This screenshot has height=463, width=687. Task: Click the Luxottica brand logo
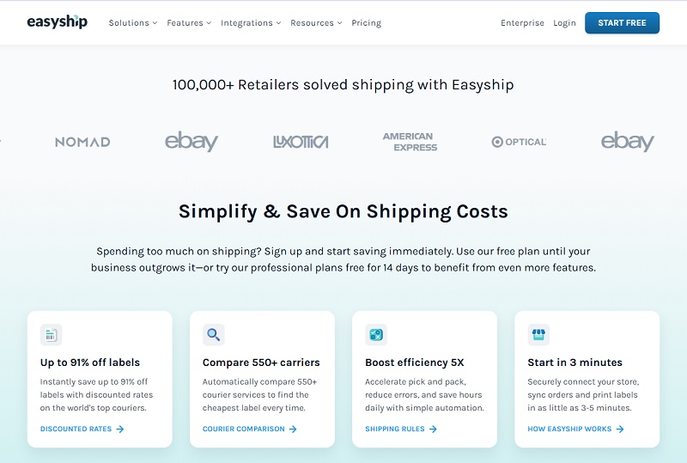[301, 142]
